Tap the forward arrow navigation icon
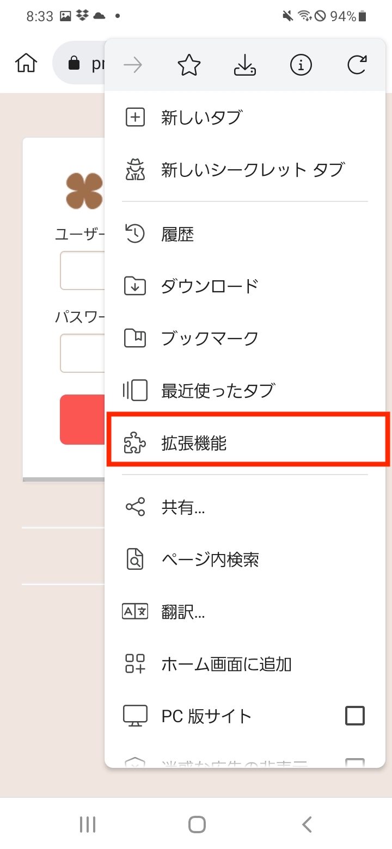The width and height of the screenshot is (392, 849). click(x=133, y=66)
